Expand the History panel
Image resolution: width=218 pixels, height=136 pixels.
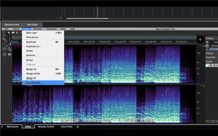[x=211, y=53]
